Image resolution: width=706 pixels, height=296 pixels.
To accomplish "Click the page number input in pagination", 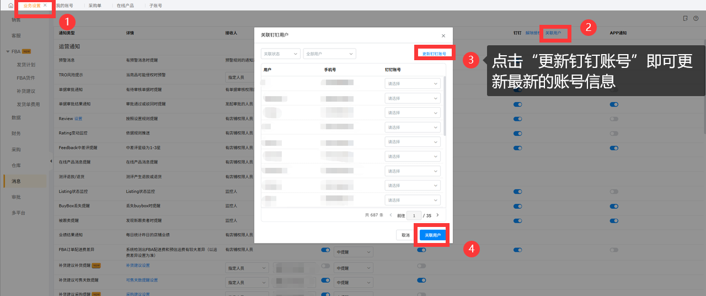I will click(x=414, y=215).
